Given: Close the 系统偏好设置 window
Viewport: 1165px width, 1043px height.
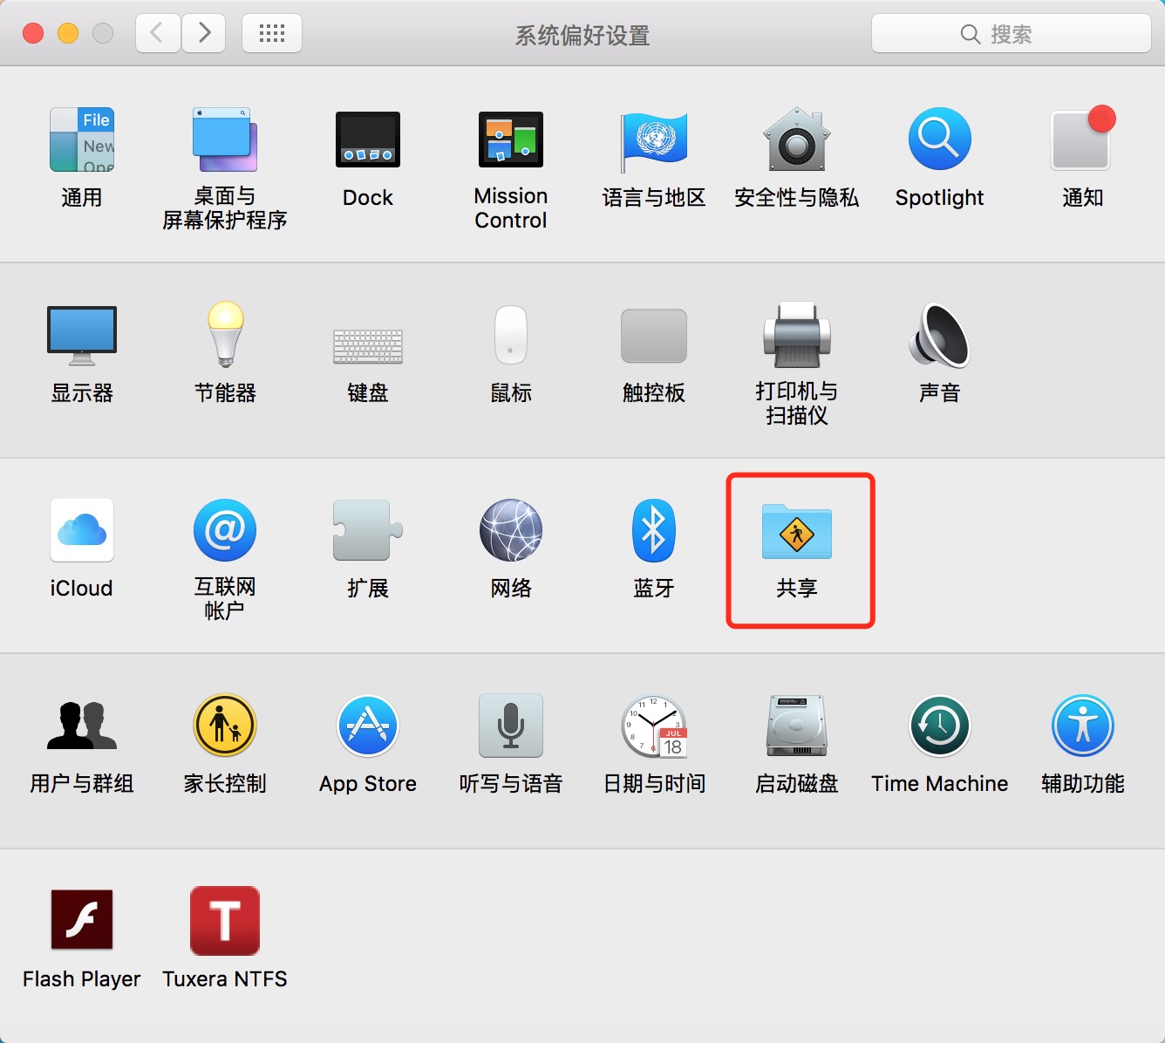Looking at the screenshot, I should tap(33, 33).
